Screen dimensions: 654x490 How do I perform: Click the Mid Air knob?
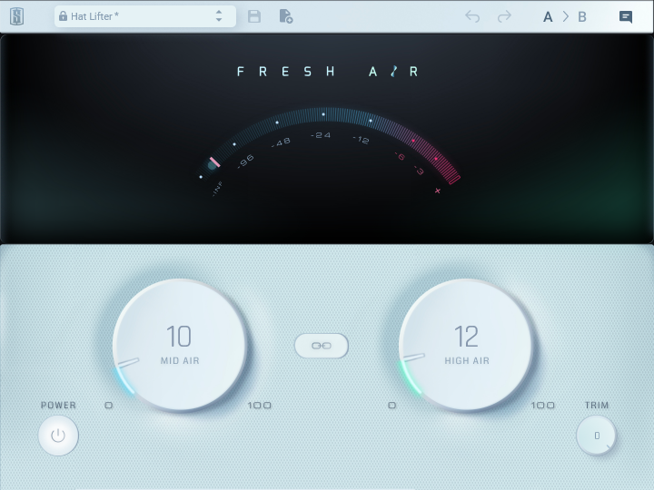(180, 346)
